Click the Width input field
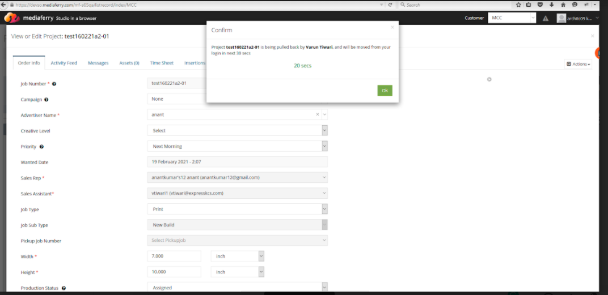This screenshot has width=608, height=295. [174, 256]
